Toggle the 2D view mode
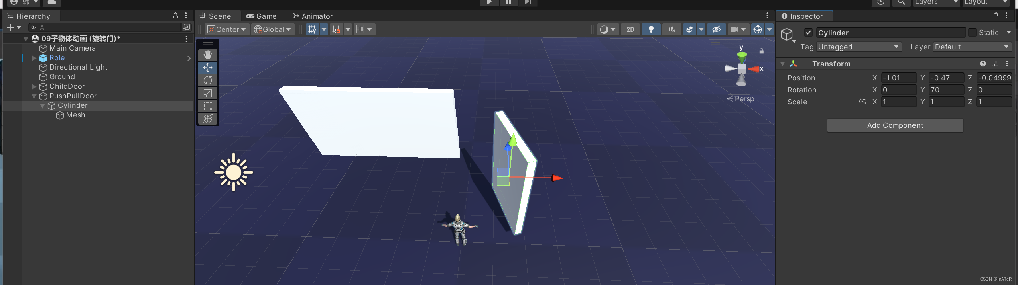 [630, 29]
